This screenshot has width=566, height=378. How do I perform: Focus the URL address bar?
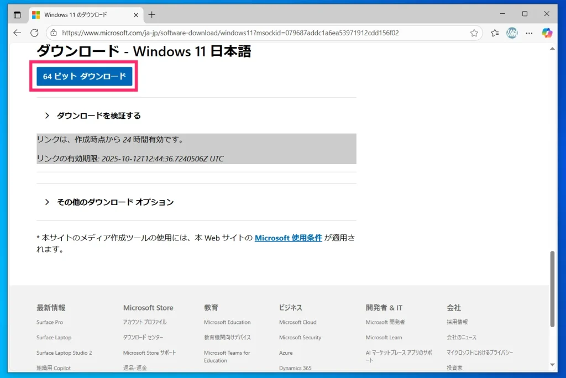point(260,33)
